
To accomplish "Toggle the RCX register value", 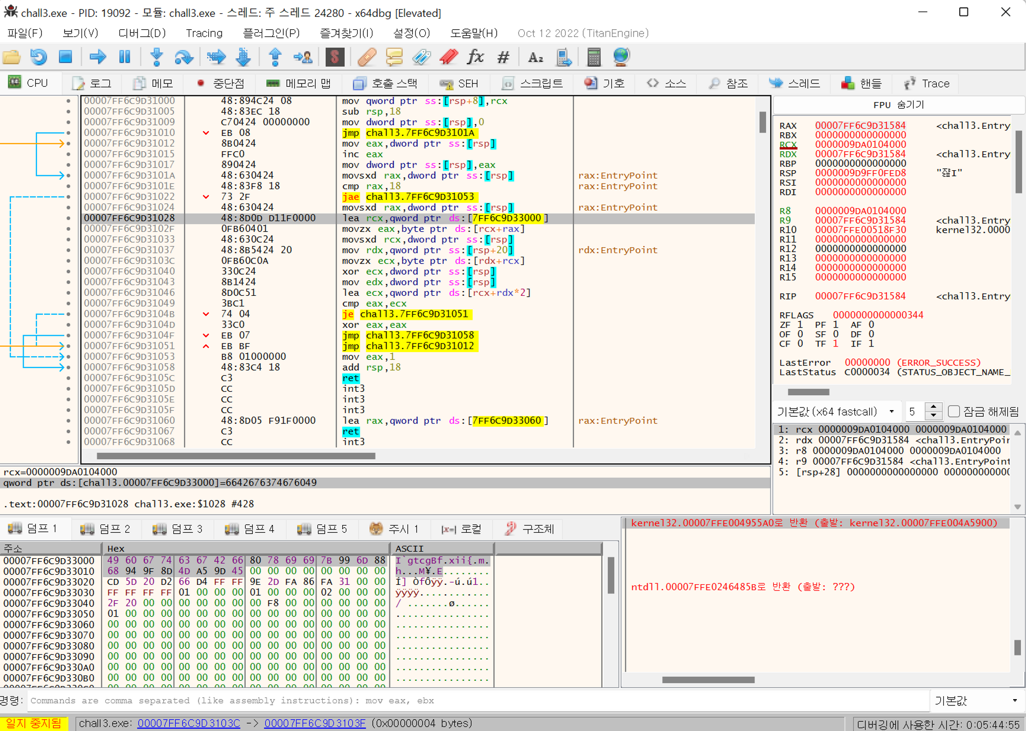I will [860, 145].
